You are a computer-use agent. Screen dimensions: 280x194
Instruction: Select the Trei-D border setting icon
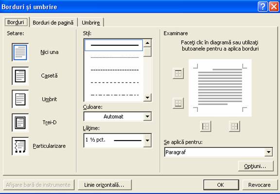(x=20, y=123)
